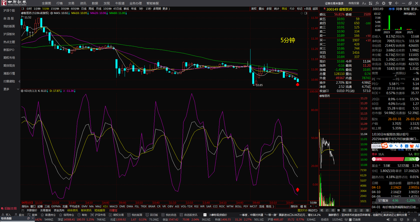The image size is (420, 222).
Task: Switch chart period to 15分钟
Action: [x=55, y=8]
